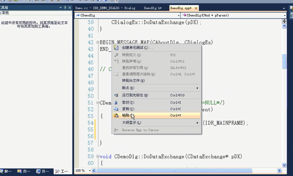The width and height of the screenshot is (293, 176).
Task: Click the empty toolbox group hint message
Action: click(34, 25)
